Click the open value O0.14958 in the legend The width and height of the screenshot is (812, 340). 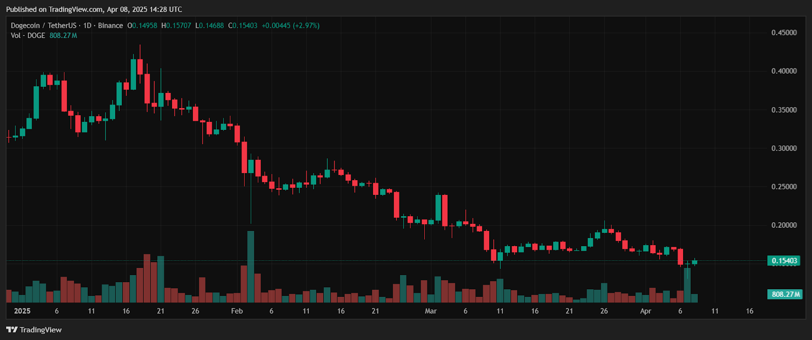[143, 25]
